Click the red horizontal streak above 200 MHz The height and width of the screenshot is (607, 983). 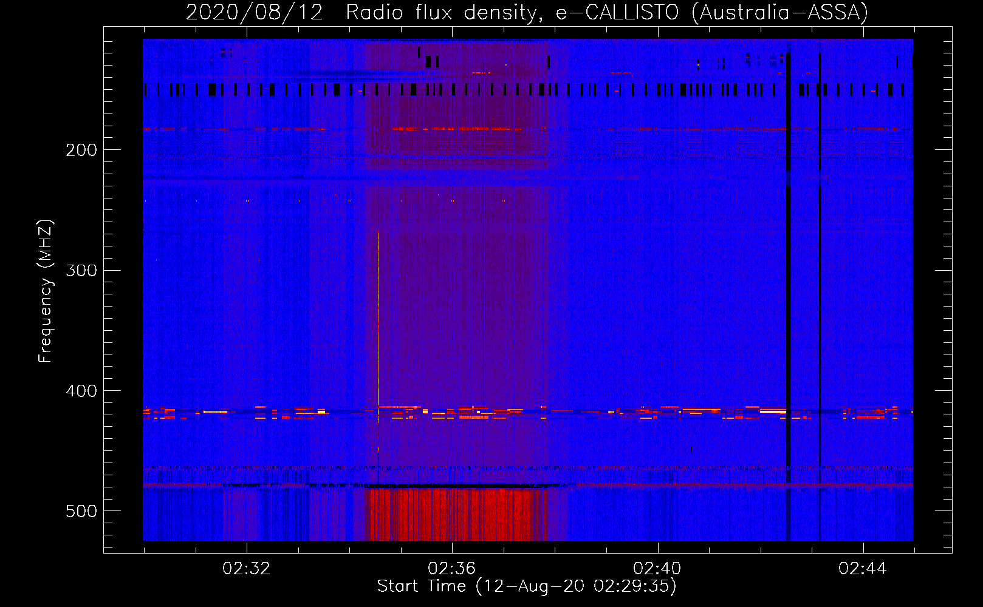[456, 129]
